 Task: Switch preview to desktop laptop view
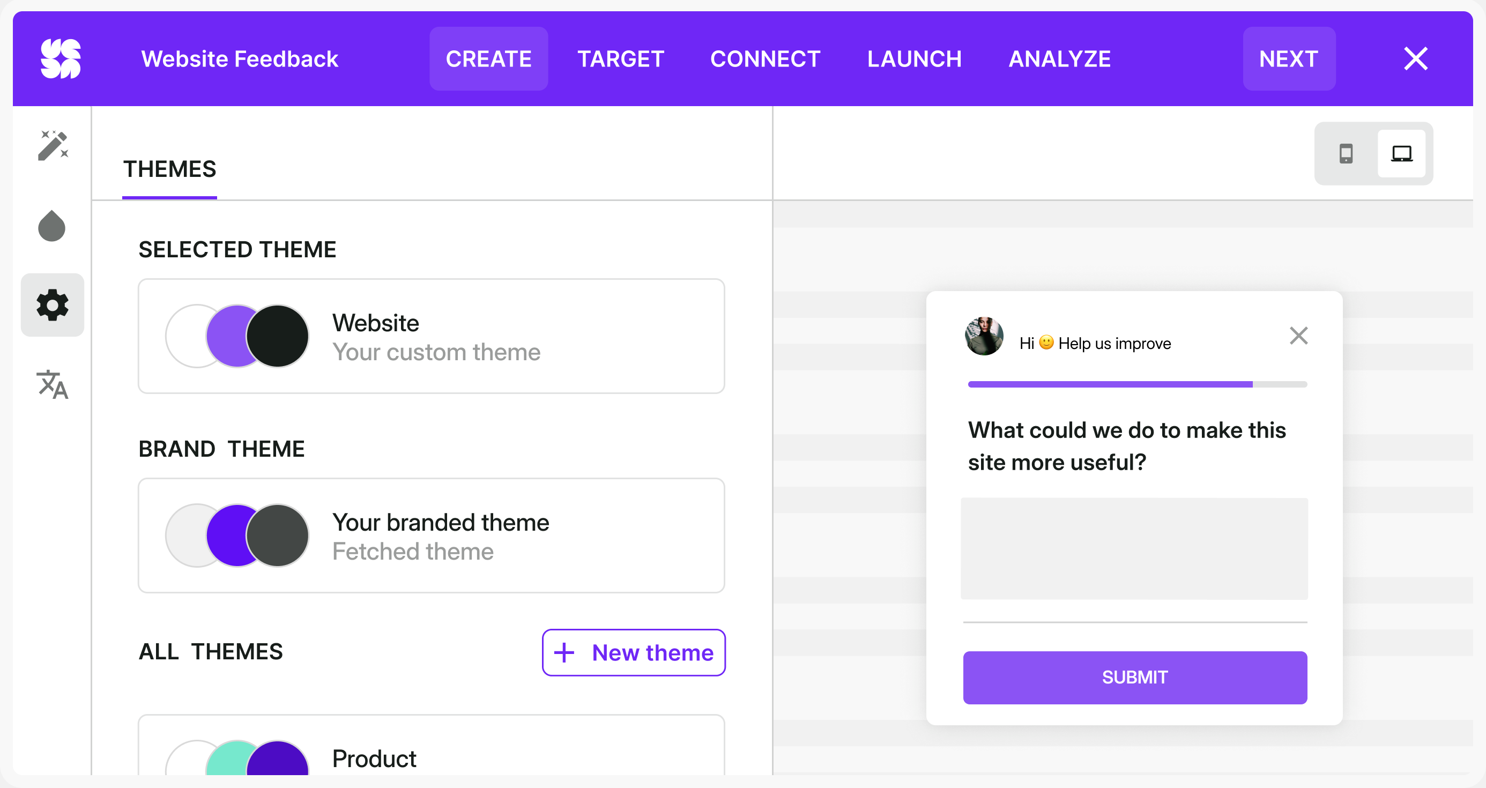[x=1401, y=153]
